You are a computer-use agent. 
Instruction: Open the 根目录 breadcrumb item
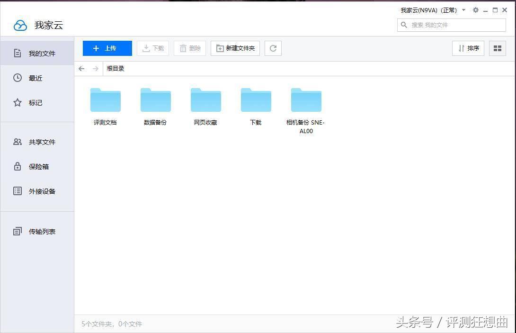pyautogui.click(x=116, y=68)
